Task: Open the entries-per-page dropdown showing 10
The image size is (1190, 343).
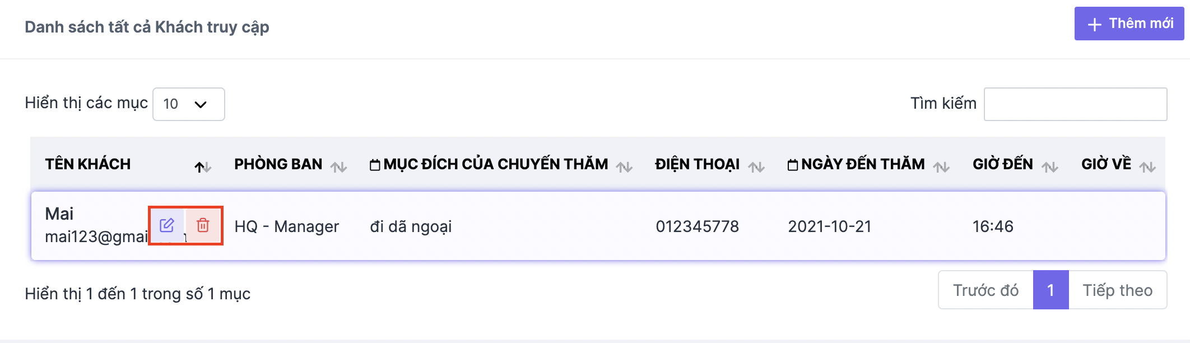Action: coord(189,104)
